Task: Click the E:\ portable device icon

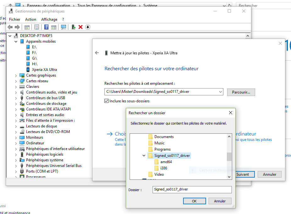Action: coord(28,47)
